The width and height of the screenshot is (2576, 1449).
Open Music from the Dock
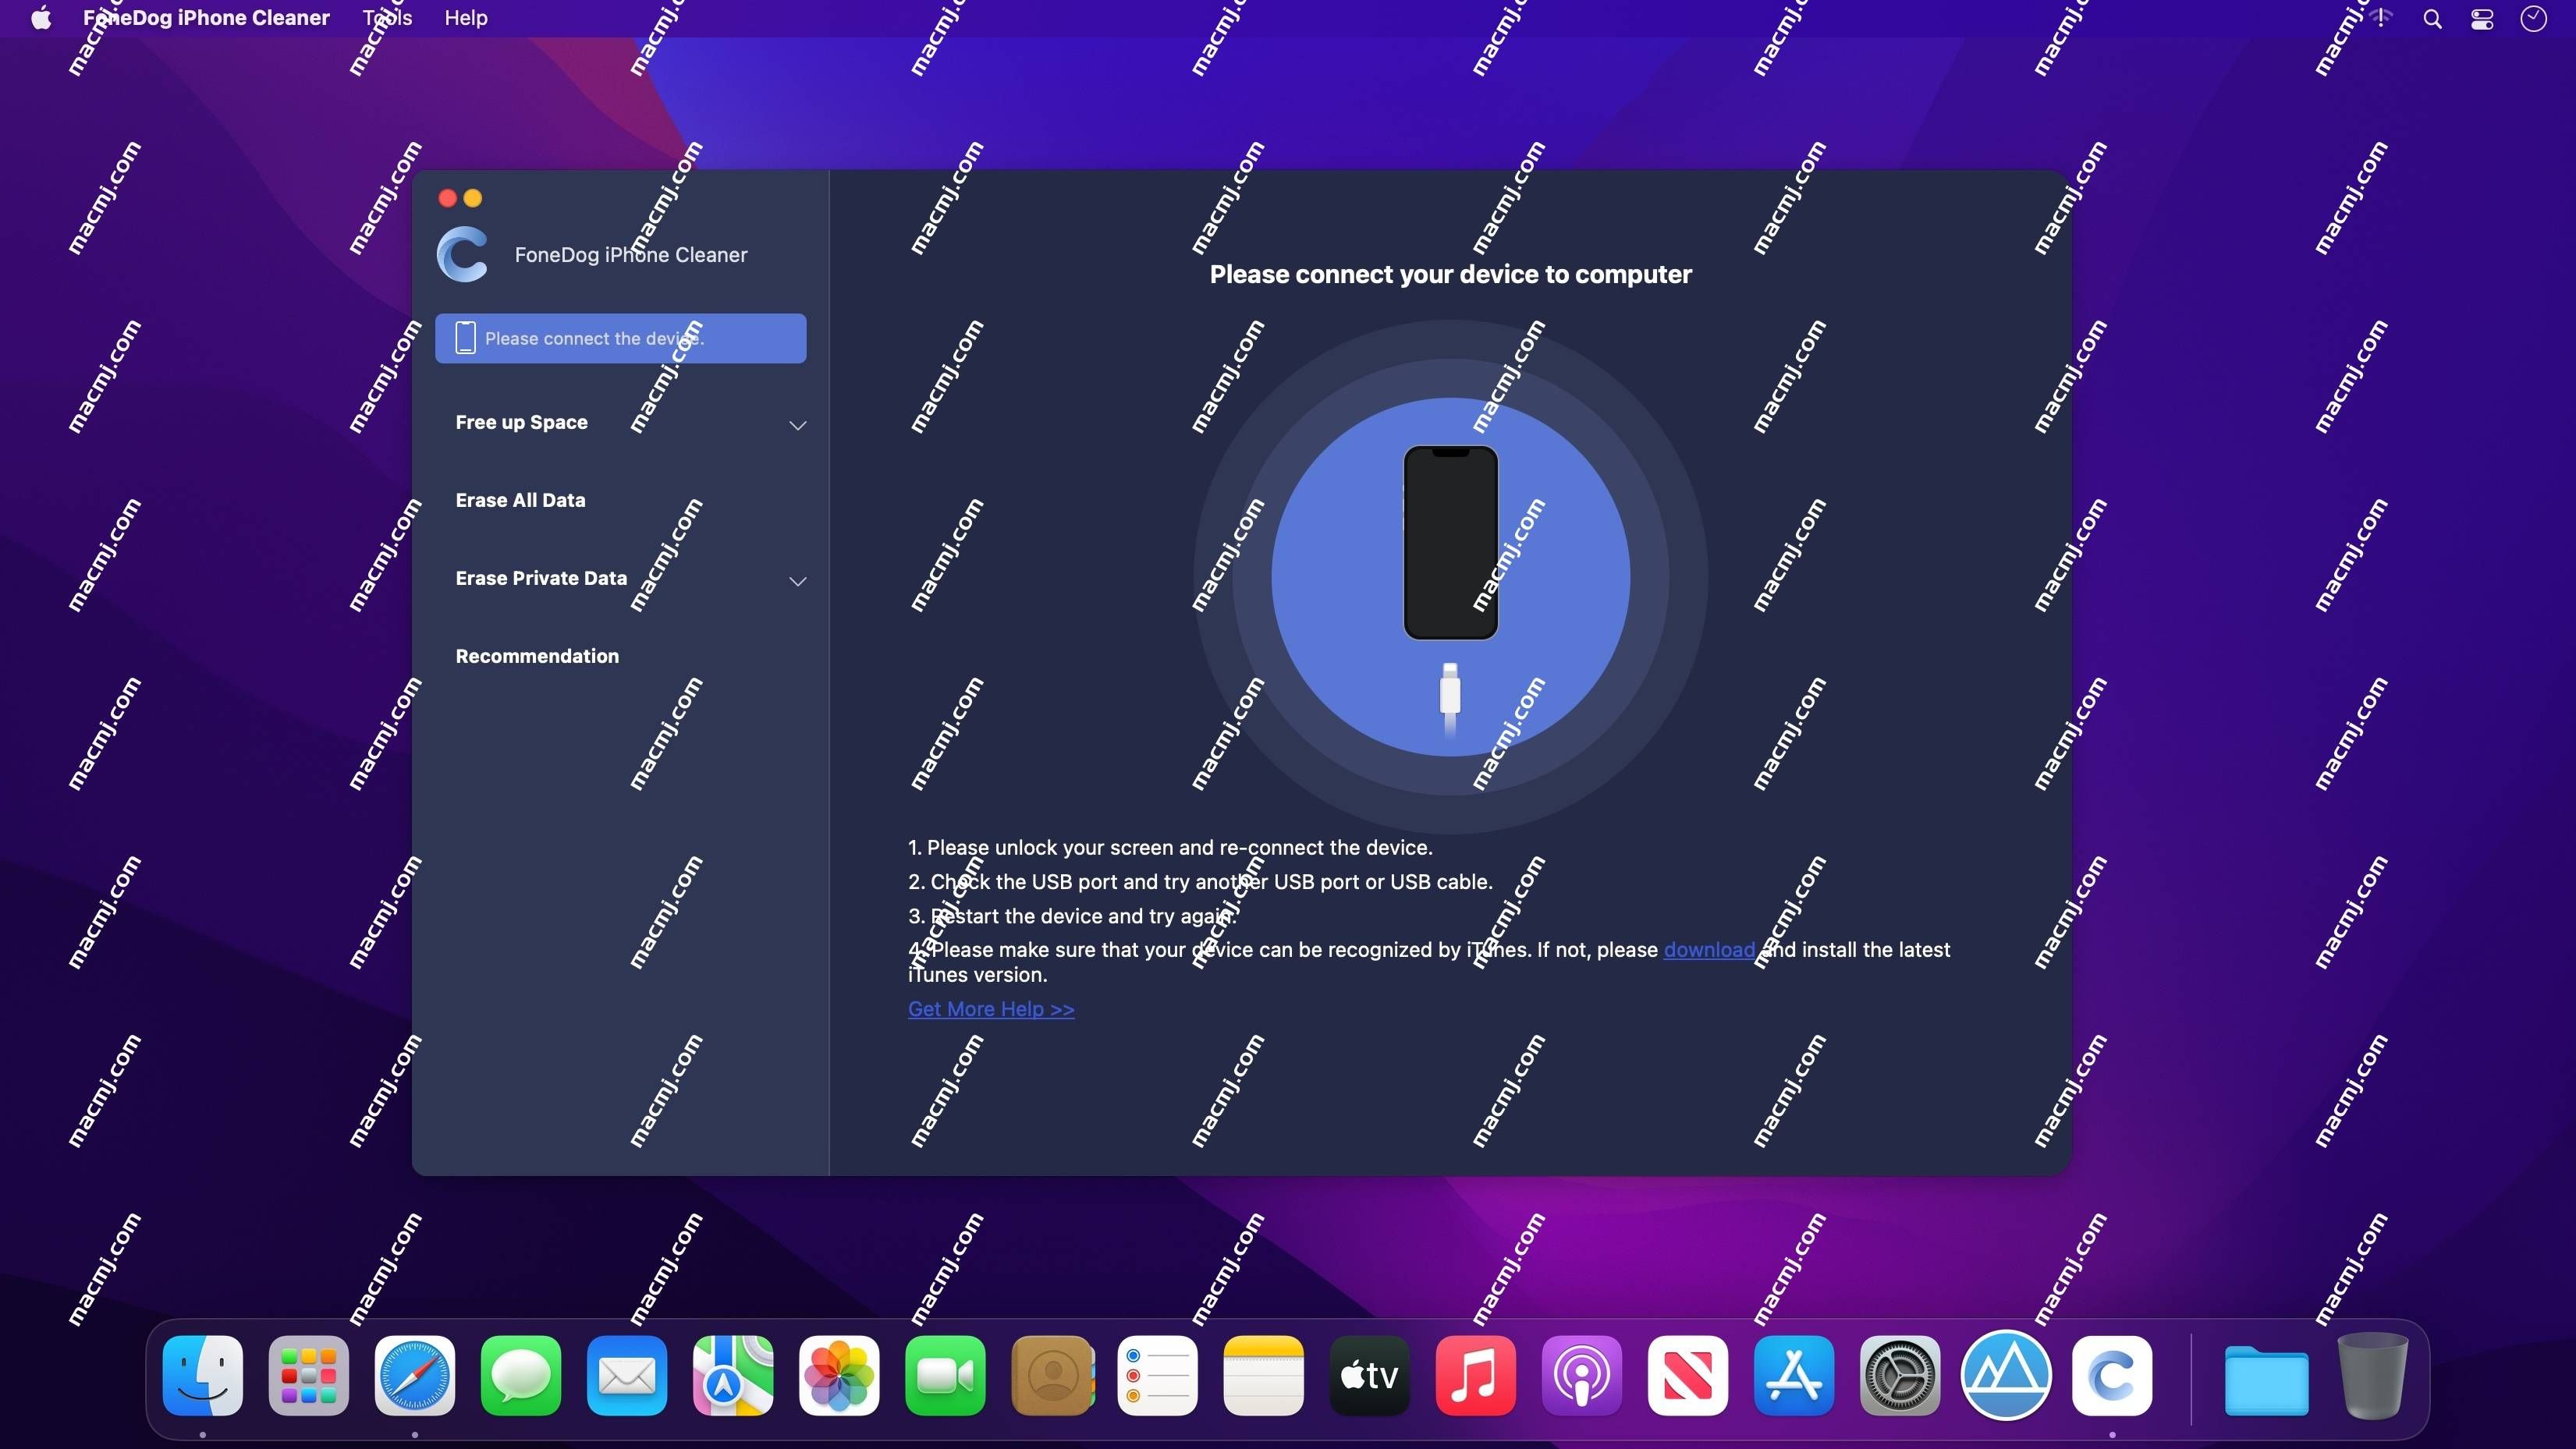pyautogui.click(x=1475, y=1376)
